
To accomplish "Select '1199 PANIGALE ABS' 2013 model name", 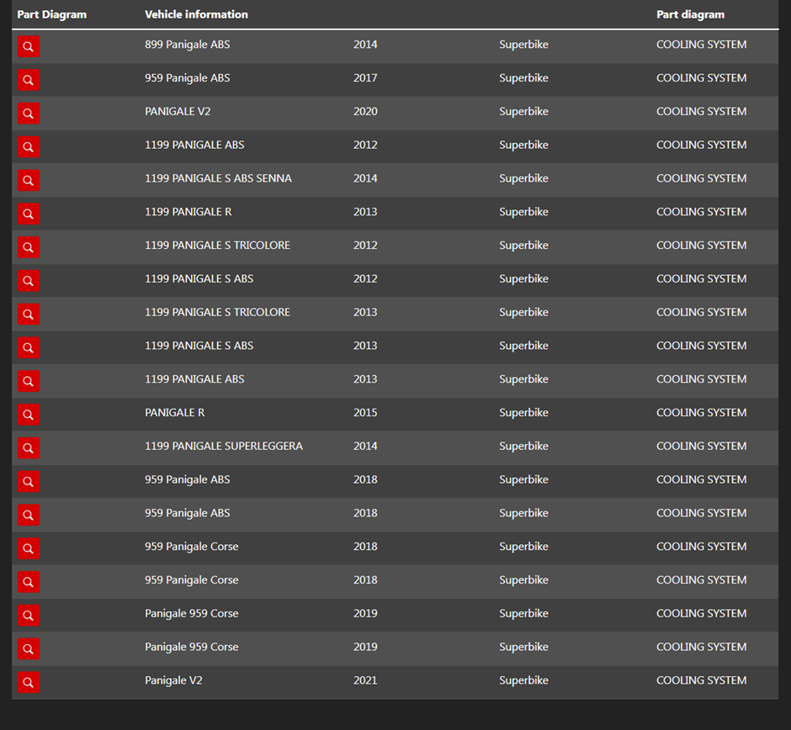I will [194, 379].
